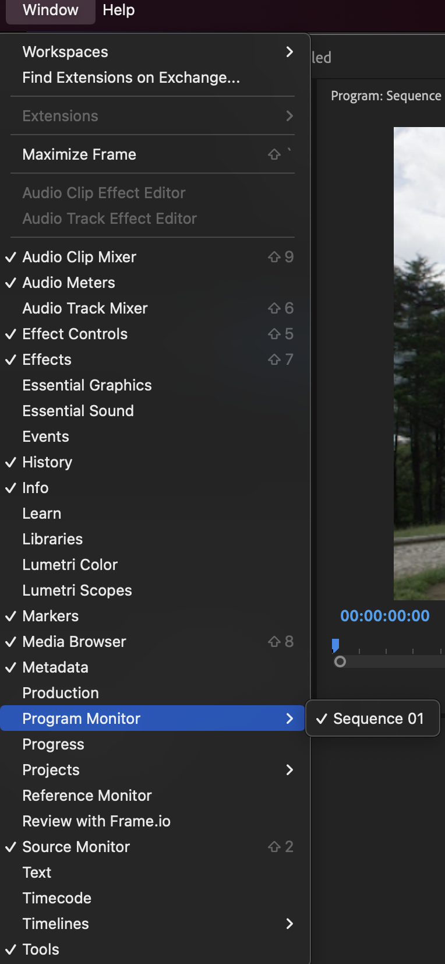Select Maximize Frame menu entry

click(x=79, y=154)
